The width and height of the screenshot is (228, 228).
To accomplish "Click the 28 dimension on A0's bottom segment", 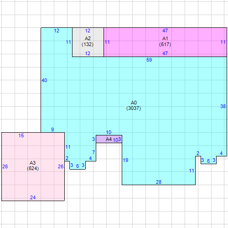I will pos(159,182).
